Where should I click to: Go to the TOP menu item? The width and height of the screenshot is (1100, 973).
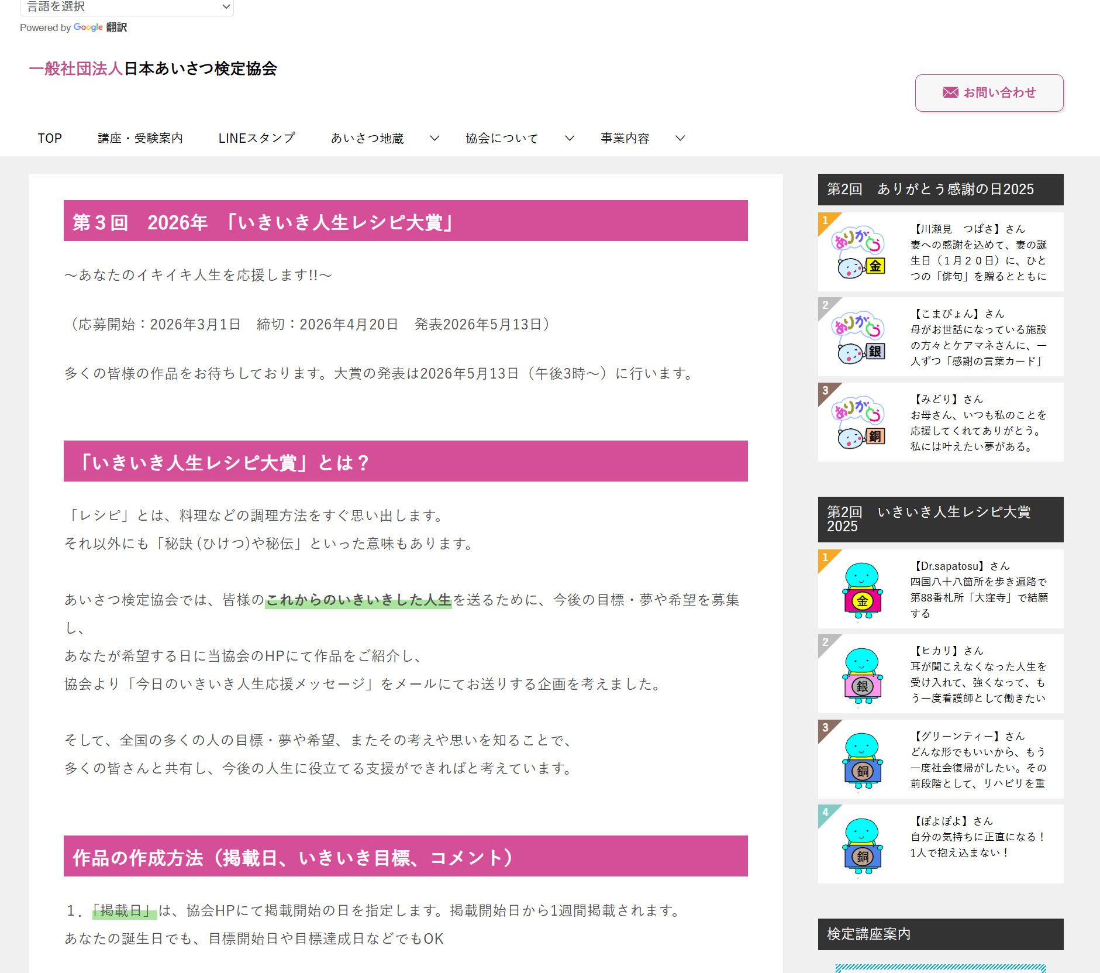pos(50,138)
